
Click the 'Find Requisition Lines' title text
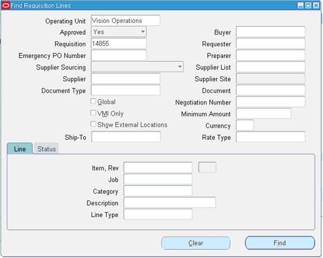[x=41, y=6]
